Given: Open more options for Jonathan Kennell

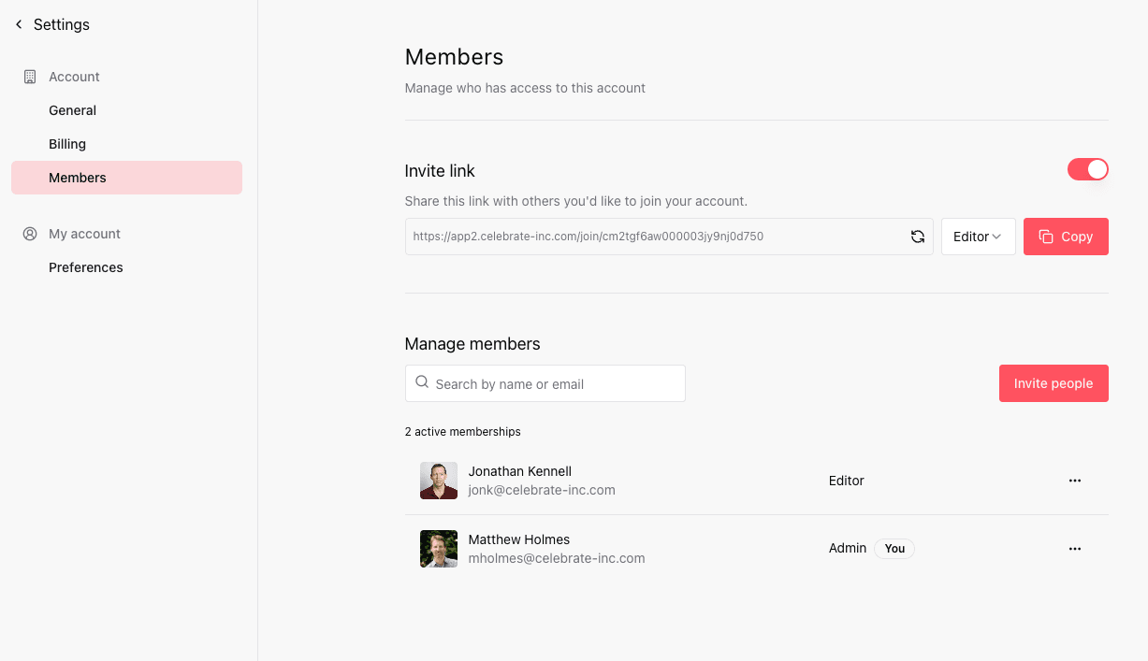Looking at the screenshot, I should [x=1074, y=481].
